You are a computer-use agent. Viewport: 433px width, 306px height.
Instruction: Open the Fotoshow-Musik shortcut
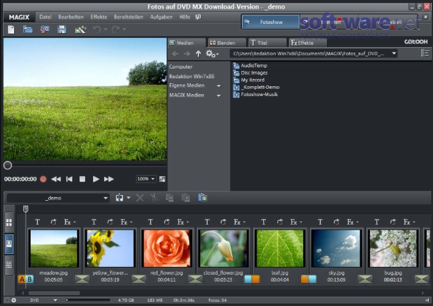255,94
